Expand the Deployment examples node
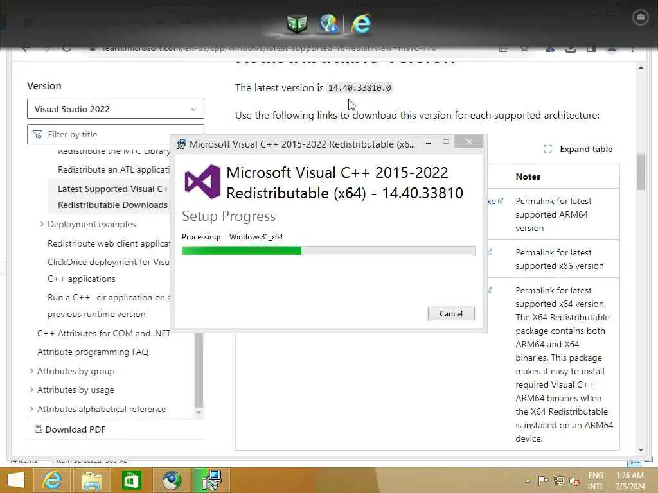Image resolution: width=658 pixels, height=493 pixels. click(42, 224)
